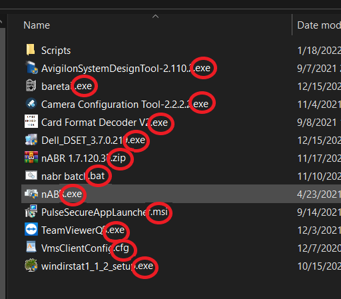Click the 11/4/2021 date cell
The image size is (341, 299).
pos(319,105)
